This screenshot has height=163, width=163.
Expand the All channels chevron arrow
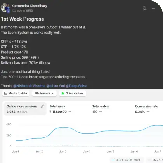[53, 94]
